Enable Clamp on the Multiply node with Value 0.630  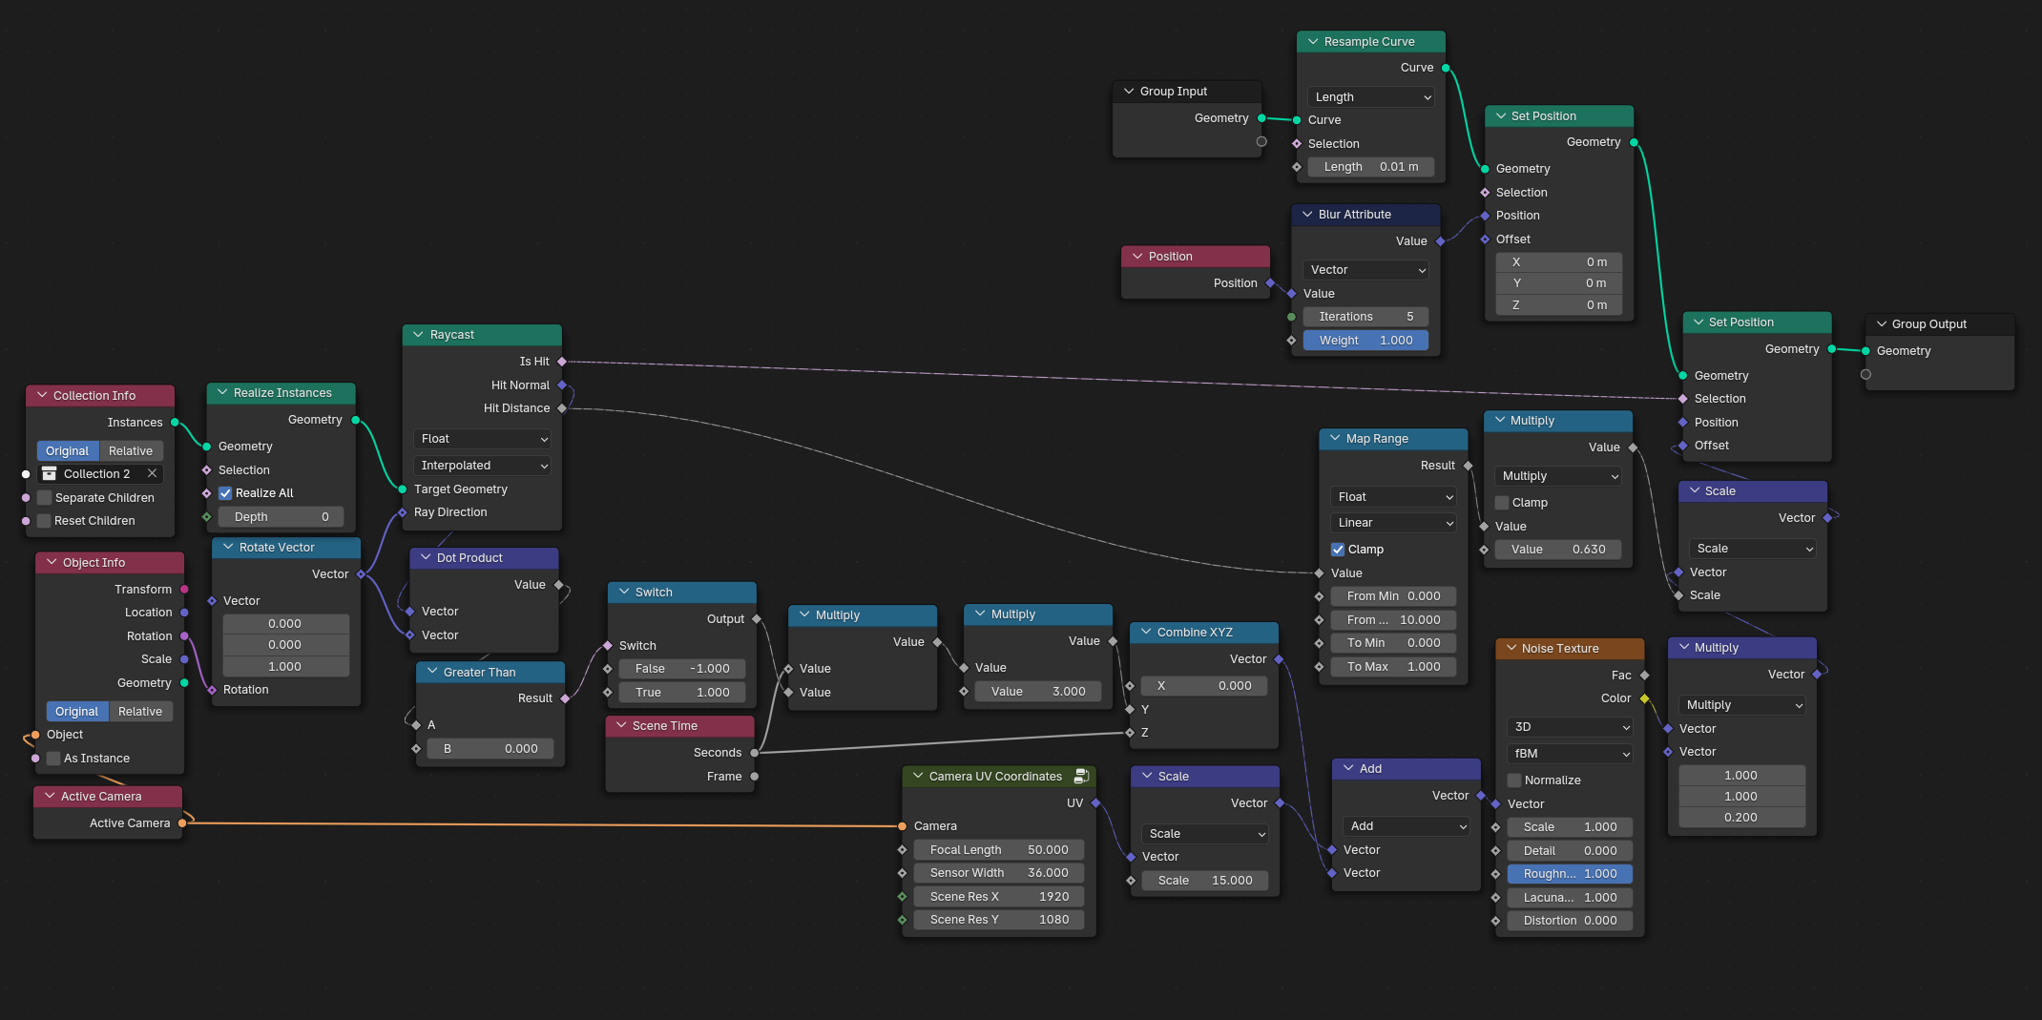[1502, 503]
